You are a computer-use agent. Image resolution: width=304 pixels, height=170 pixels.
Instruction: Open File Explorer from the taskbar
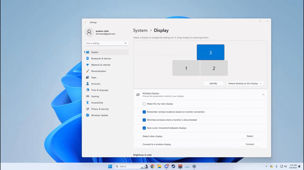tap(159, 166)
